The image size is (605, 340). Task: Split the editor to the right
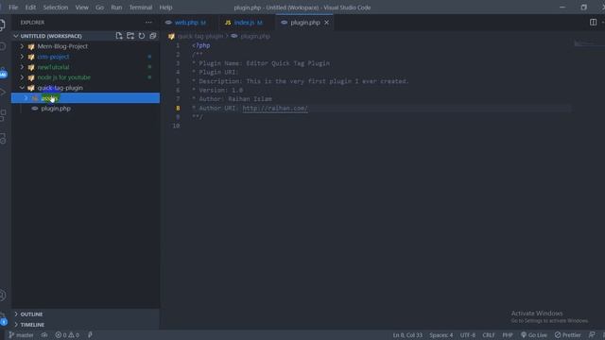pos(593,23)
